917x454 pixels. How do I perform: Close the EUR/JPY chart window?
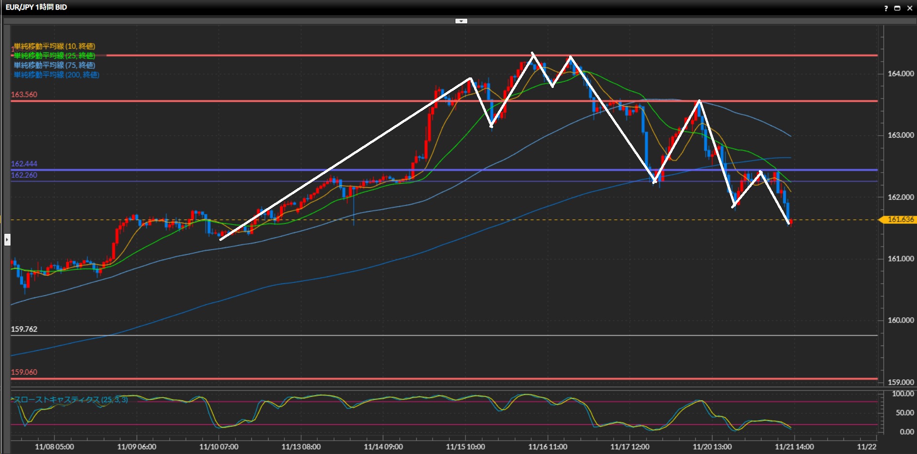[x=909, y=8]
